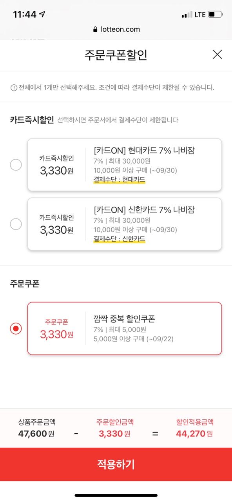Tap 할인적용금액 44,270원 total

pyautogui.click(x=195, y=427)
